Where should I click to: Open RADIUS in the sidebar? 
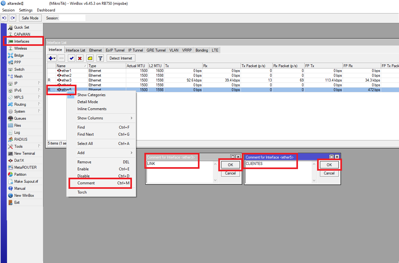click(x=25, y=139)
